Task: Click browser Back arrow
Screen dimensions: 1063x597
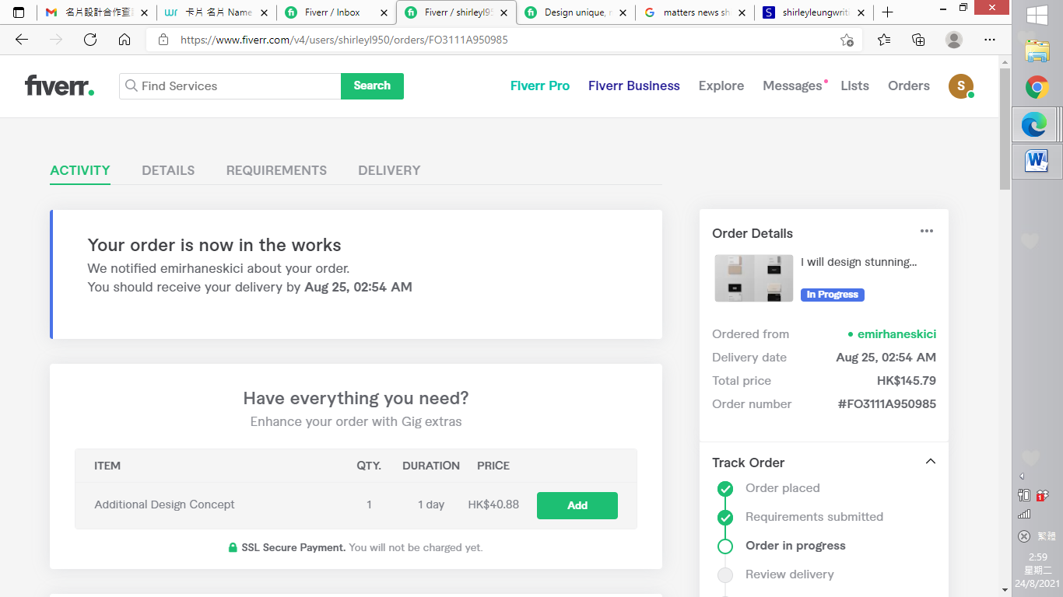Action: [x=22, y=40]
